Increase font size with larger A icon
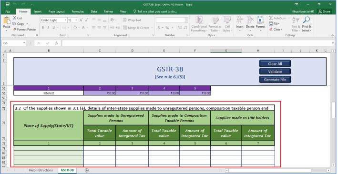 [81, 20]
